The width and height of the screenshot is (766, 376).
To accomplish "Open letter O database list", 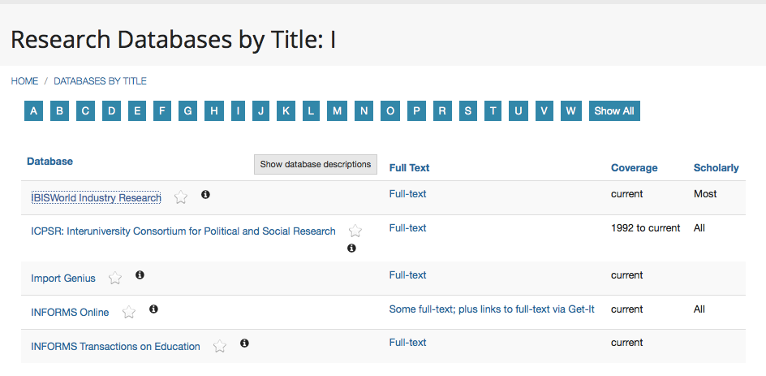I will pyautogui.click(x=390, y=111).
